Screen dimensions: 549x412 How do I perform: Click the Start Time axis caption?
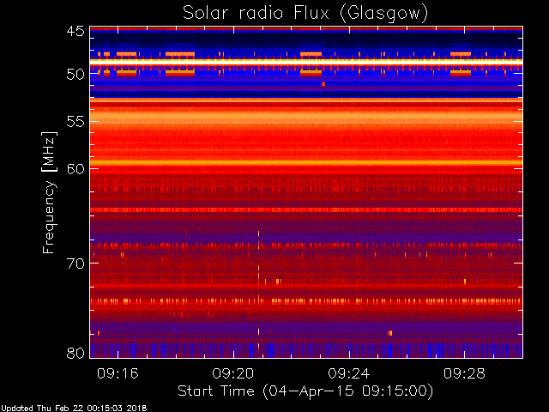305,391
